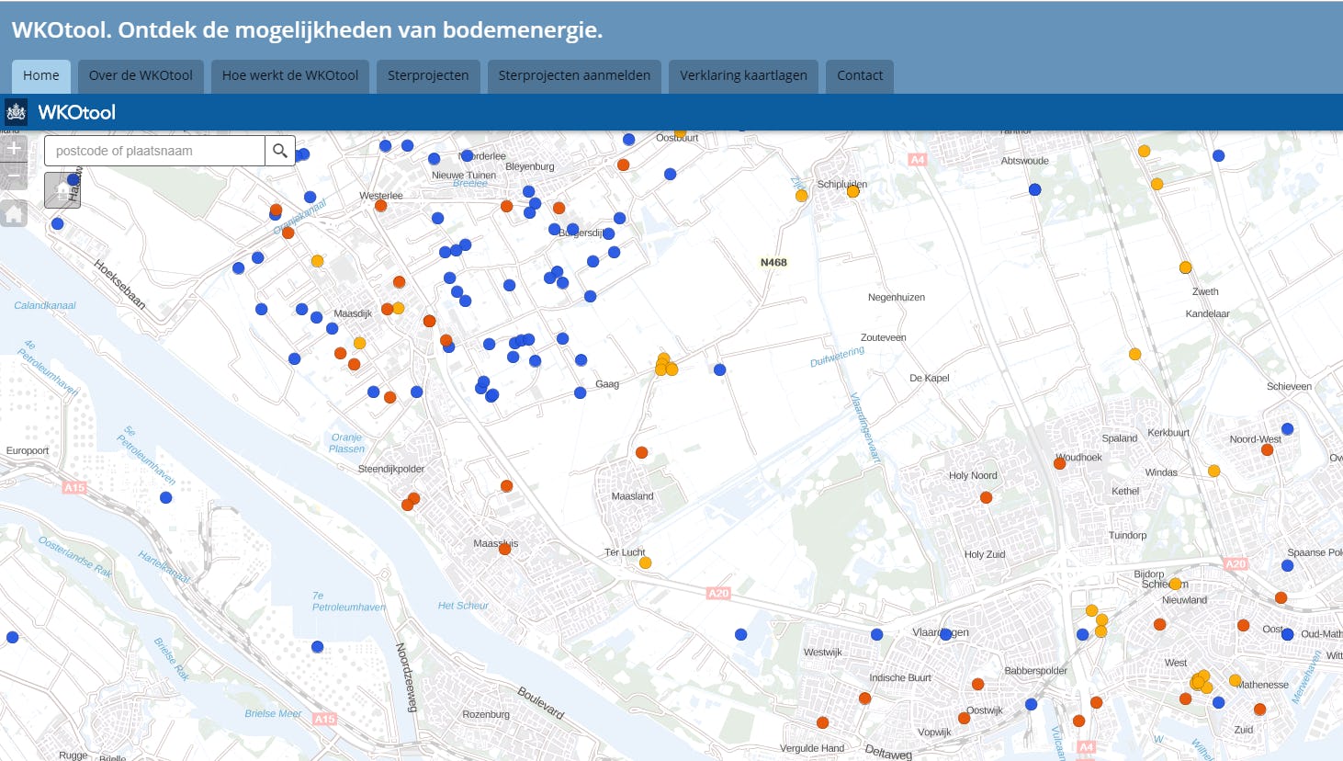Select yellow marker above Zweth
The image size is (1343, 761).
click(x=1185, y=267)
